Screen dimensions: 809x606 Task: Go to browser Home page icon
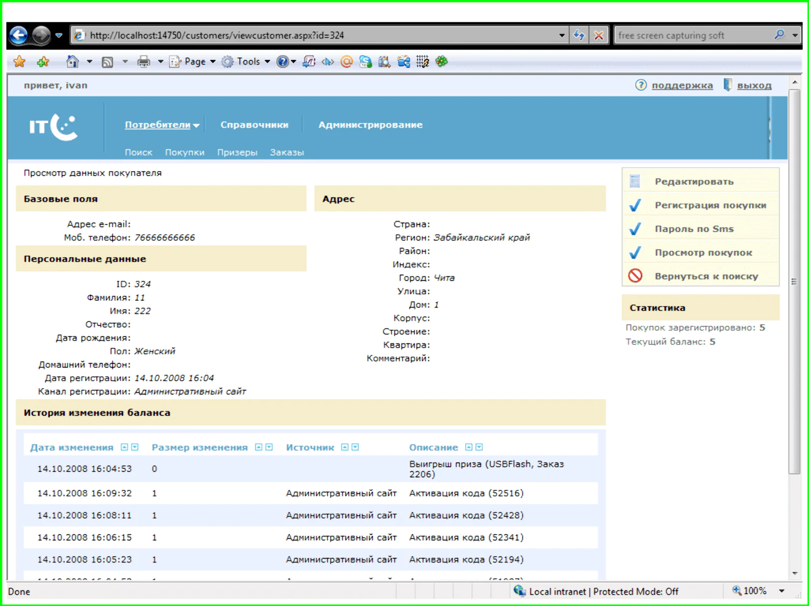click(x=73, y=62)
